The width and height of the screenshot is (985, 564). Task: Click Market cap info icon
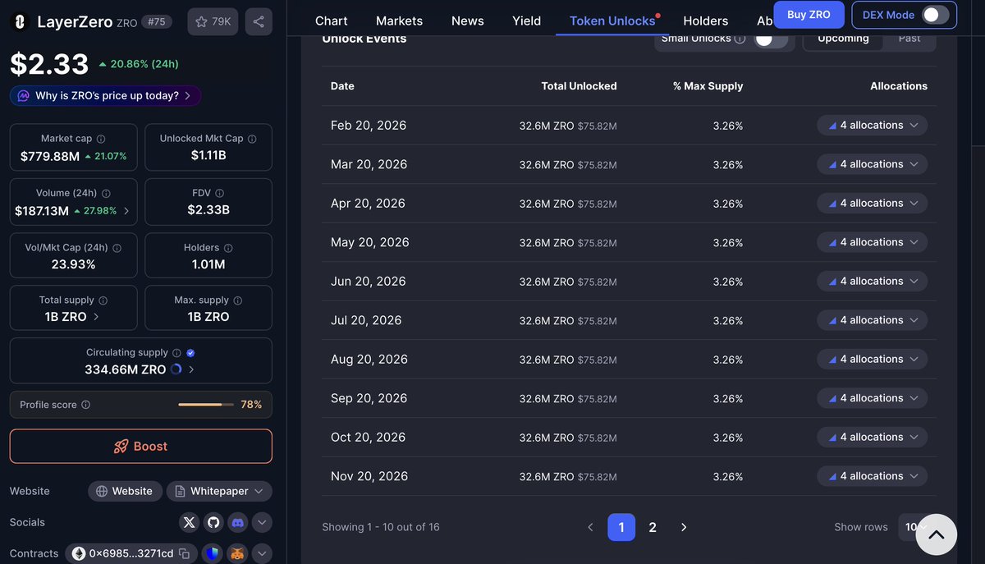coord(101,139)
